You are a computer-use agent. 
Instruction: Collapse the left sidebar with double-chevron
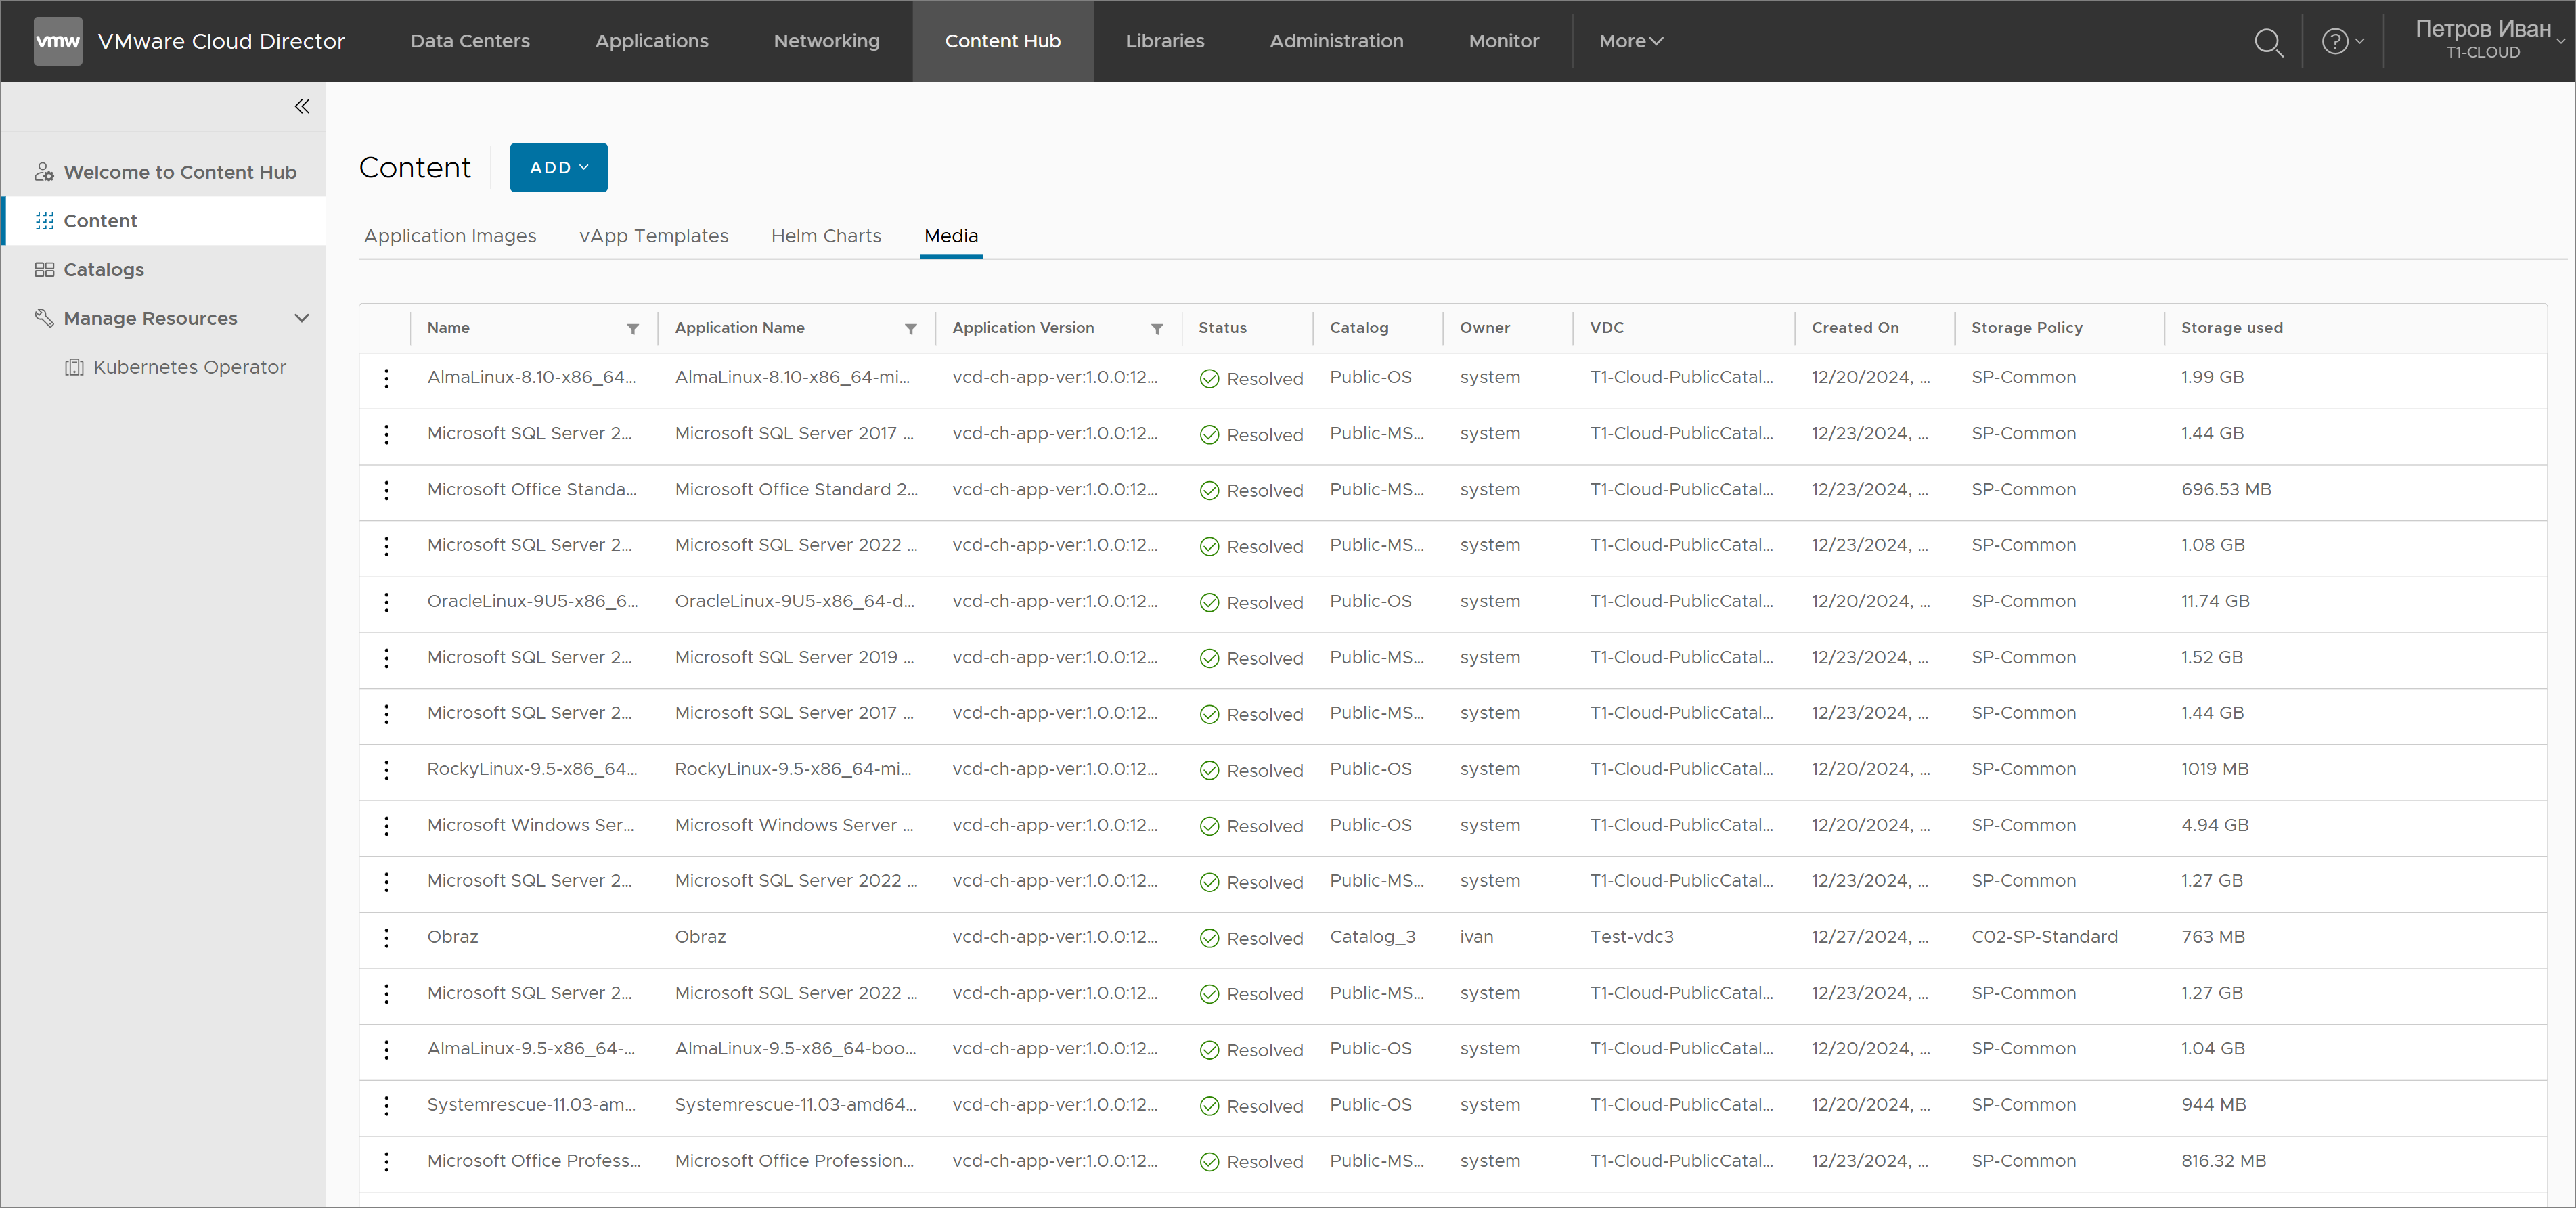coord(302,106)
